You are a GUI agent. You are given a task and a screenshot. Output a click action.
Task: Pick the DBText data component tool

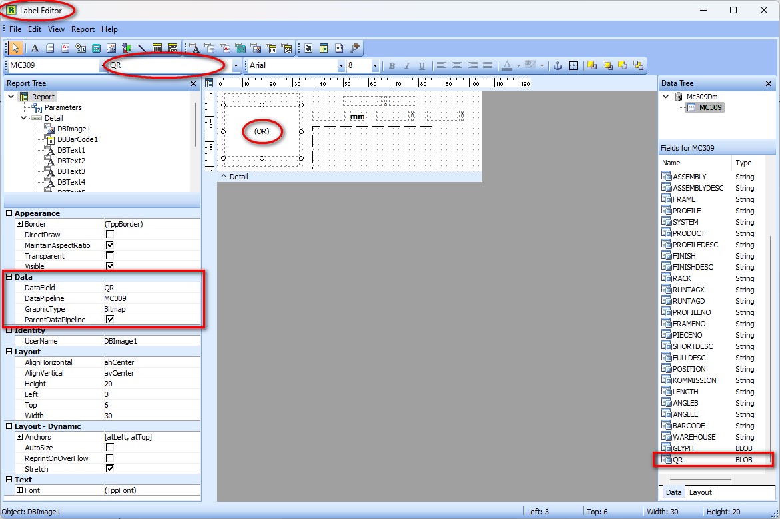click(195, 48)
